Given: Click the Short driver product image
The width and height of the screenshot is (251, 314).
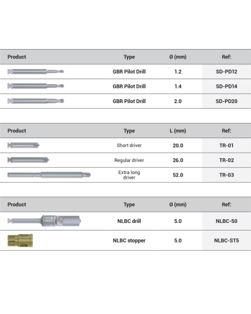Looking at the screenshot, I should [x=23, y=145].
